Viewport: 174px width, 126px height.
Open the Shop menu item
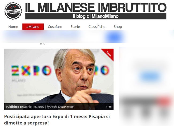[118, 27]
